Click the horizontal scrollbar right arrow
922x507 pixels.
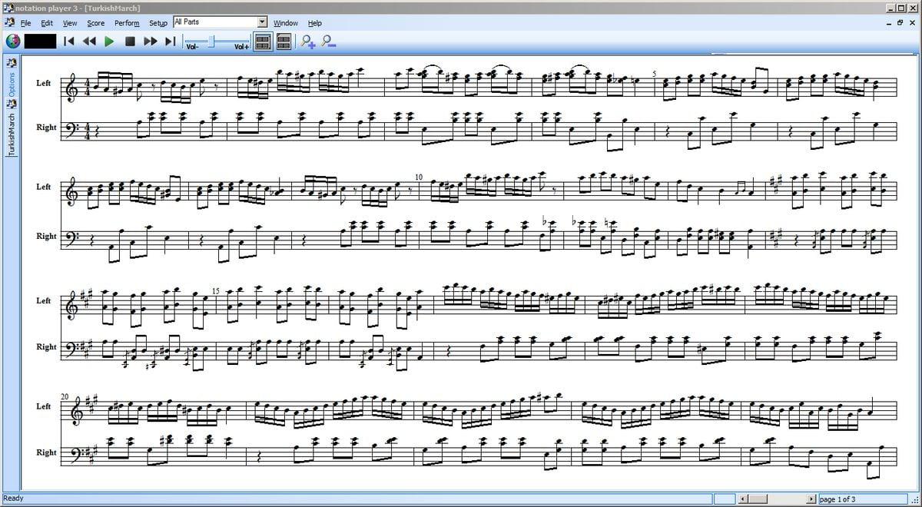[x=811, y=499]
